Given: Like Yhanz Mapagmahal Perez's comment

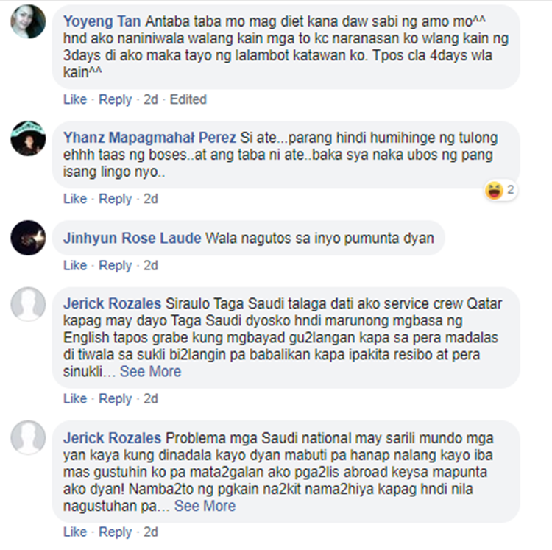Looking at the screenshot, I should [75, 199].
